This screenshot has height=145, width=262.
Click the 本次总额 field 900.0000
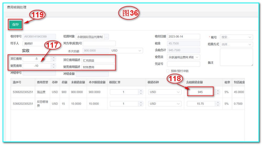pos(96,51)
